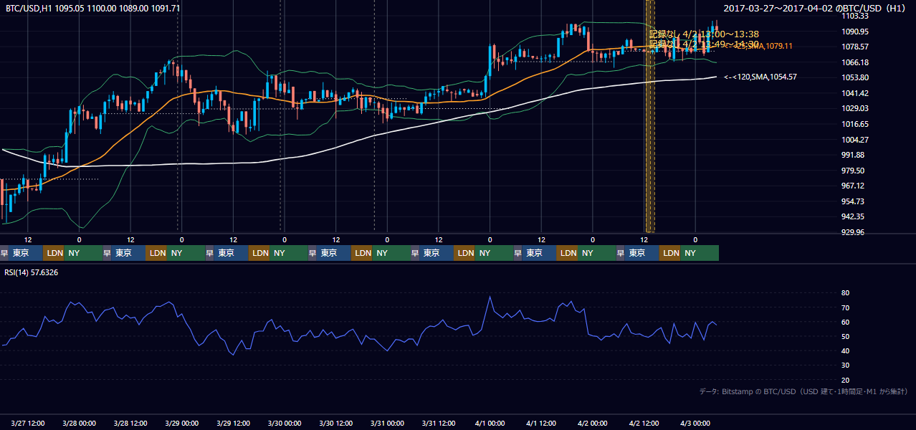Select RSI axis value 50
The height and width of the screenshot is (430, 916).
845,336
